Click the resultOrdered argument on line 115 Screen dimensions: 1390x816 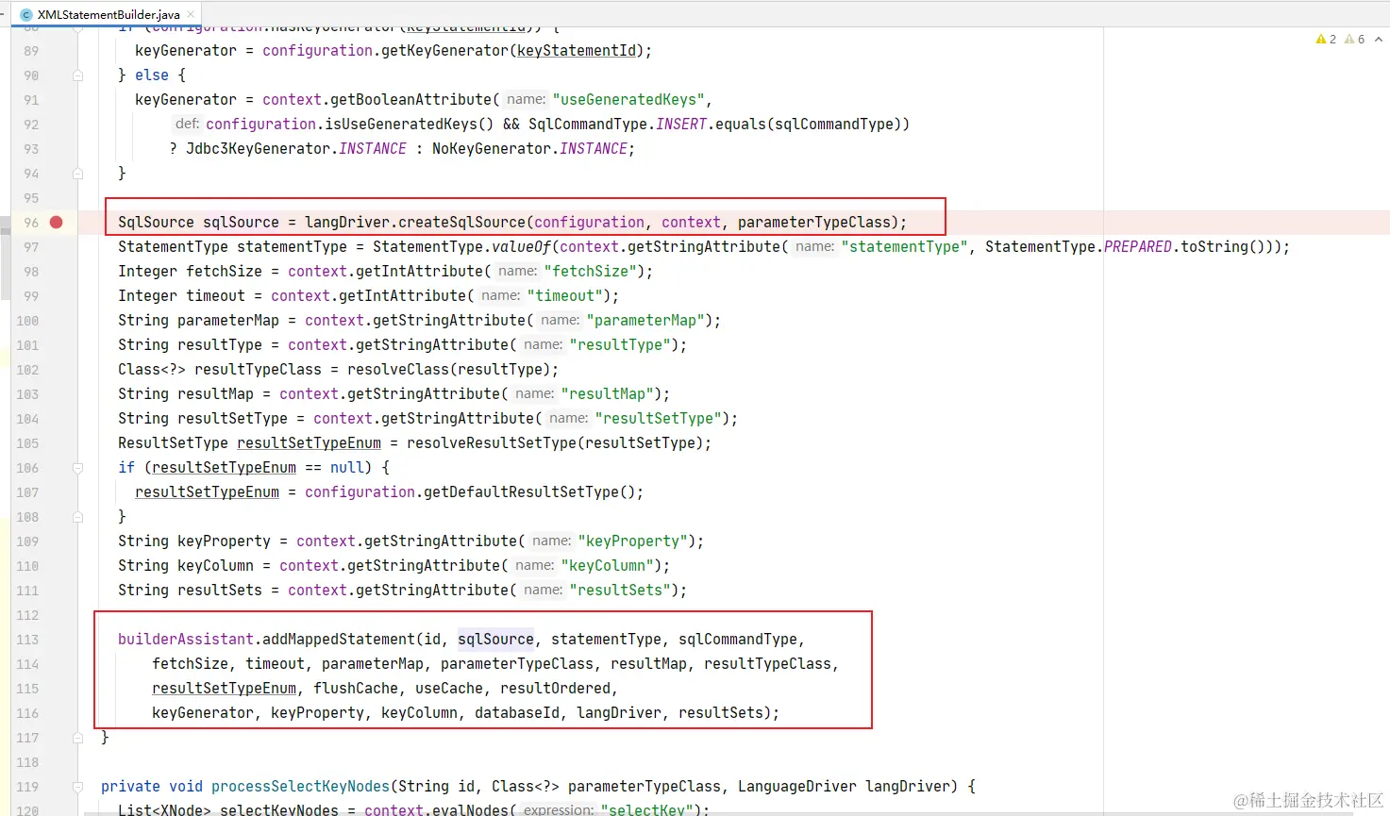[555, 689]
